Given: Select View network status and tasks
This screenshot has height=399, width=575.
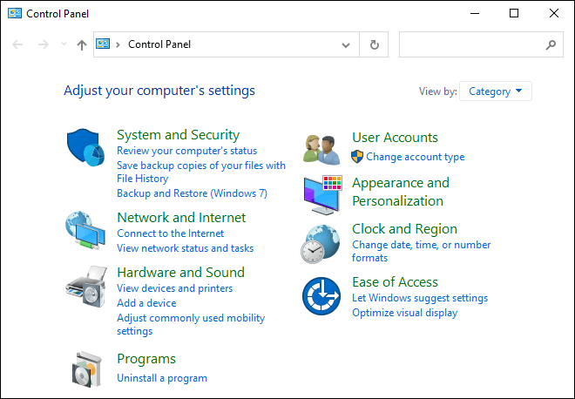Looking at the screenshot, I should (x=186, y=248).
